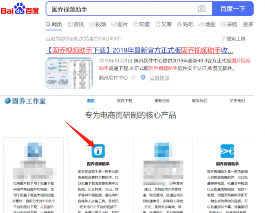Click the 腾讯软件中心 source link

[x=113, y=78]
